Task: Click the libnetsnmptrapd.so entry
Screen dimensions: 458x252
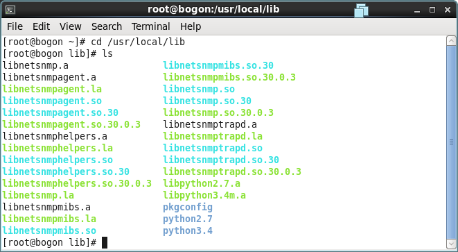Action: pos(213,148)
